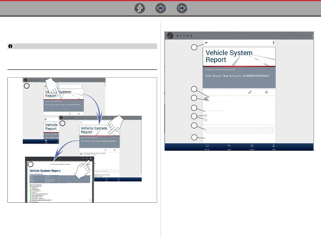Mark report as favorite with star icon

[x=266, y=92]
